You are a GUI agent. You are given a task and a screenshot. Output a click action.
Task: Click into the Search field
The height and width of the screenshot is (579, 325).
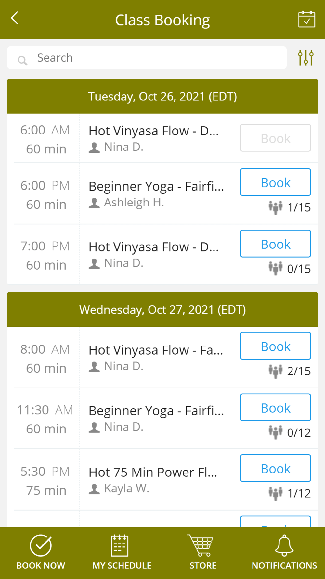147,58
